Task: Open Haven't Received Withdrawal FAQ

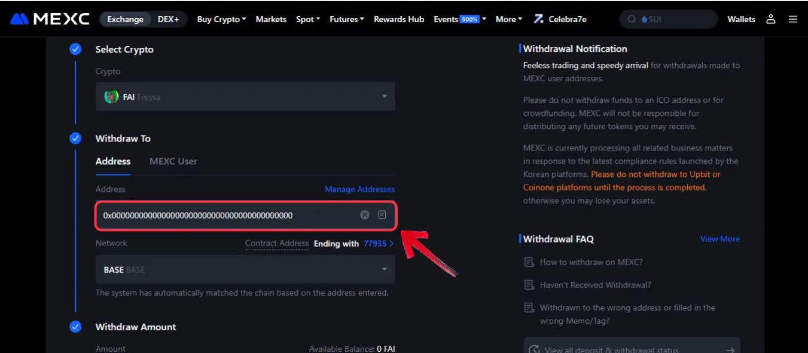Action: click(596, 285)
